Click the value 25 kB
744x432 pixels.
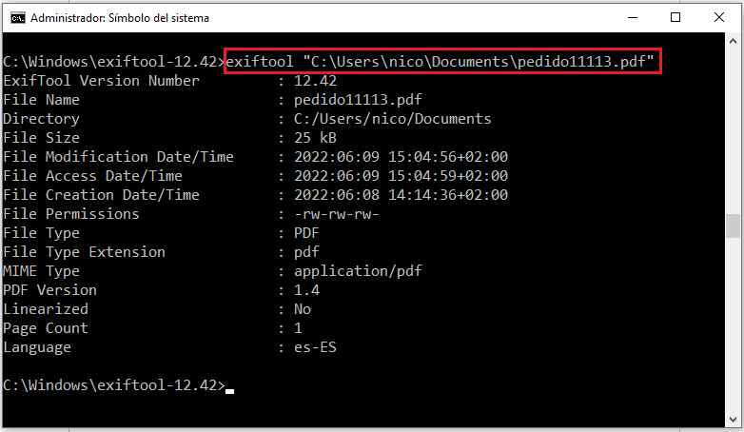(315, 138)
